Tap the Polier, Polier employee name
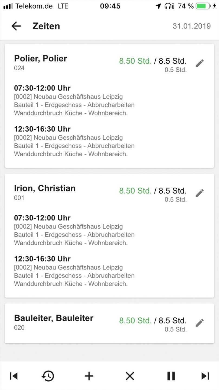Screen dimensions: 219x390 click(41, 59)
